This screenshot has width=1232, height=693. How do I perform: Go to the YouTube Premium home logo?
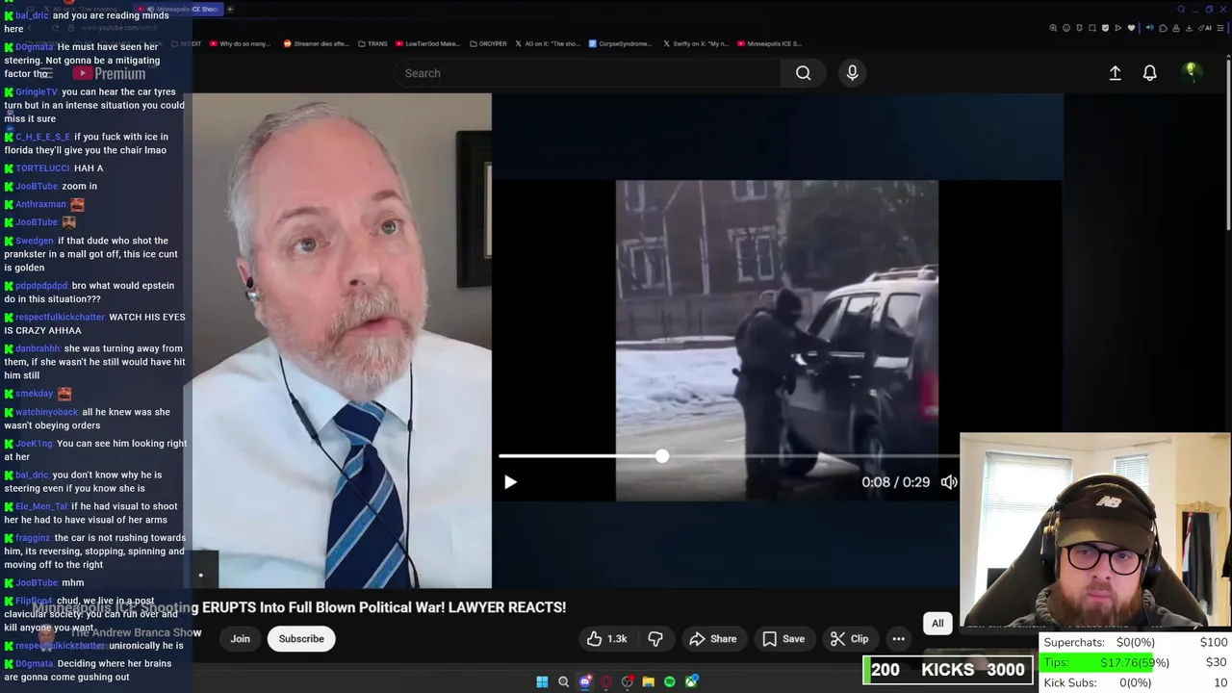click(x=108, y=73)
